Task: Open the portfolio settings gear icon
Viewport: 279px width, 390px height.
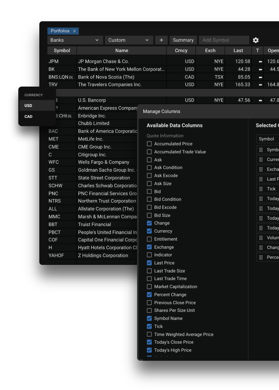Action: coord(256,40)
